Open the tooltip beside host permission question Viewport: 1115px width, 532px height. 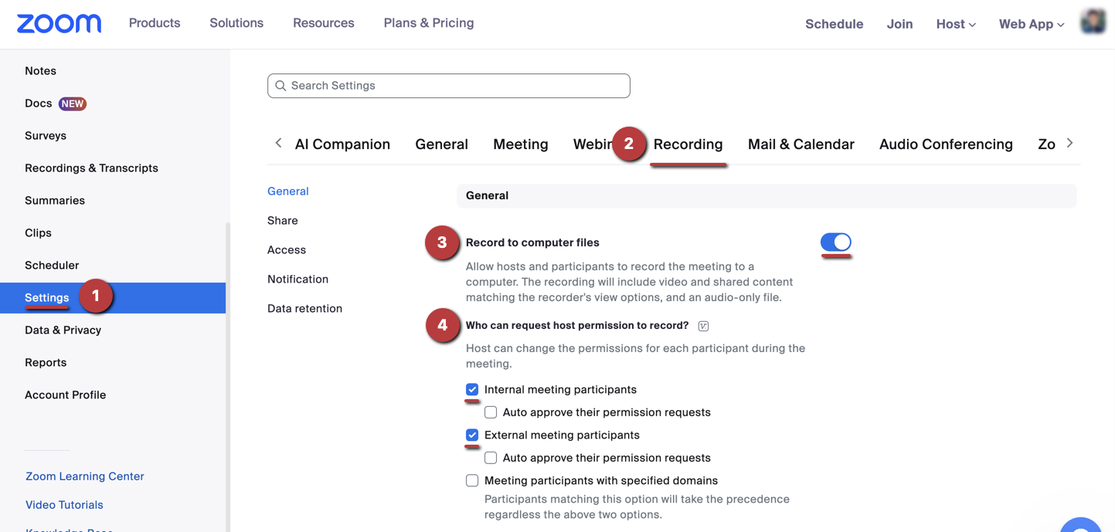click(702, 325)
